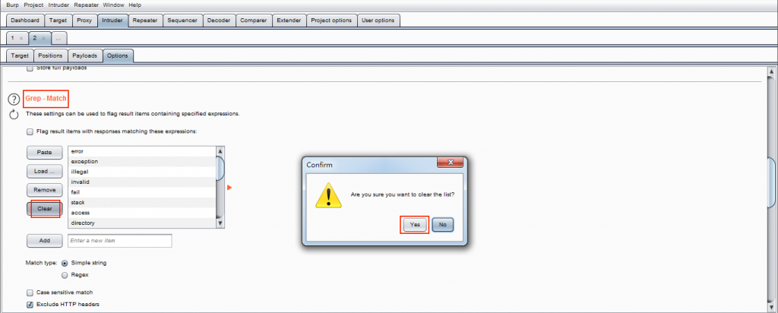Close Intruder attack tab 2
The image size is (778, 313).
[x=43, y=38]
